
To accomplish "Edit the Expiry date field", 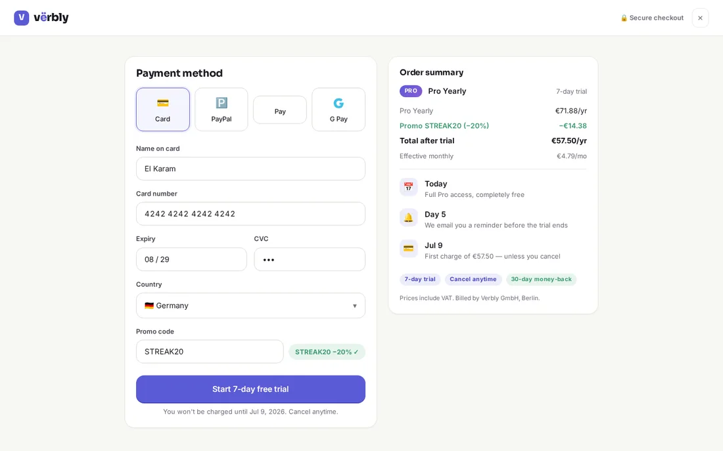I will (191, 259).
